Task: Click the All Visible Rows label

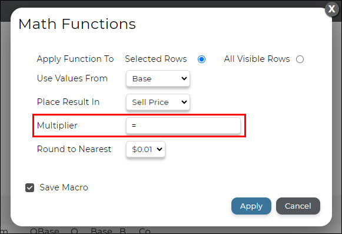Action: pyautogui.click(x=257, y=59)
